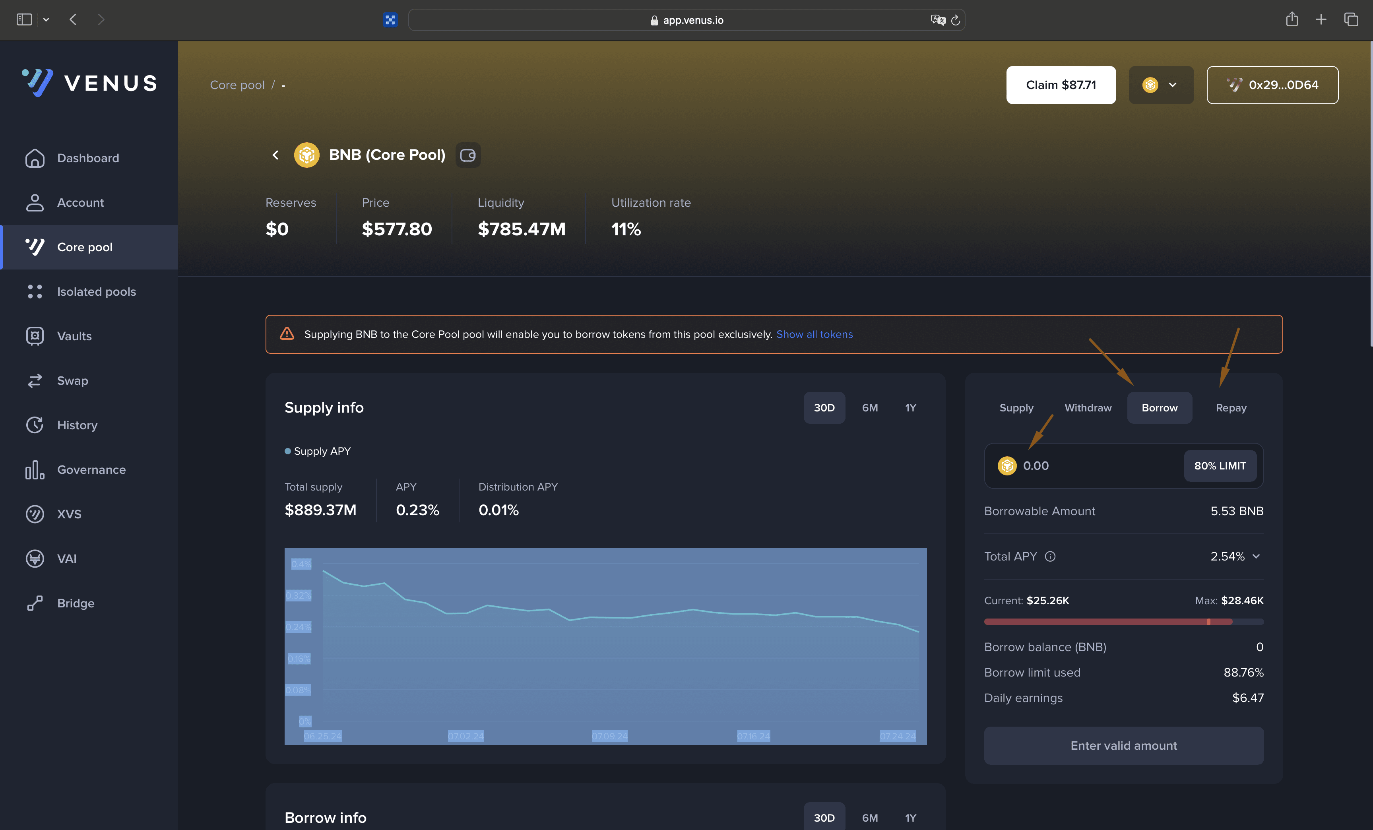Click the Claim $87.71 button
This screenshot has width=1373, height=830.
[x=1061, y=85]
